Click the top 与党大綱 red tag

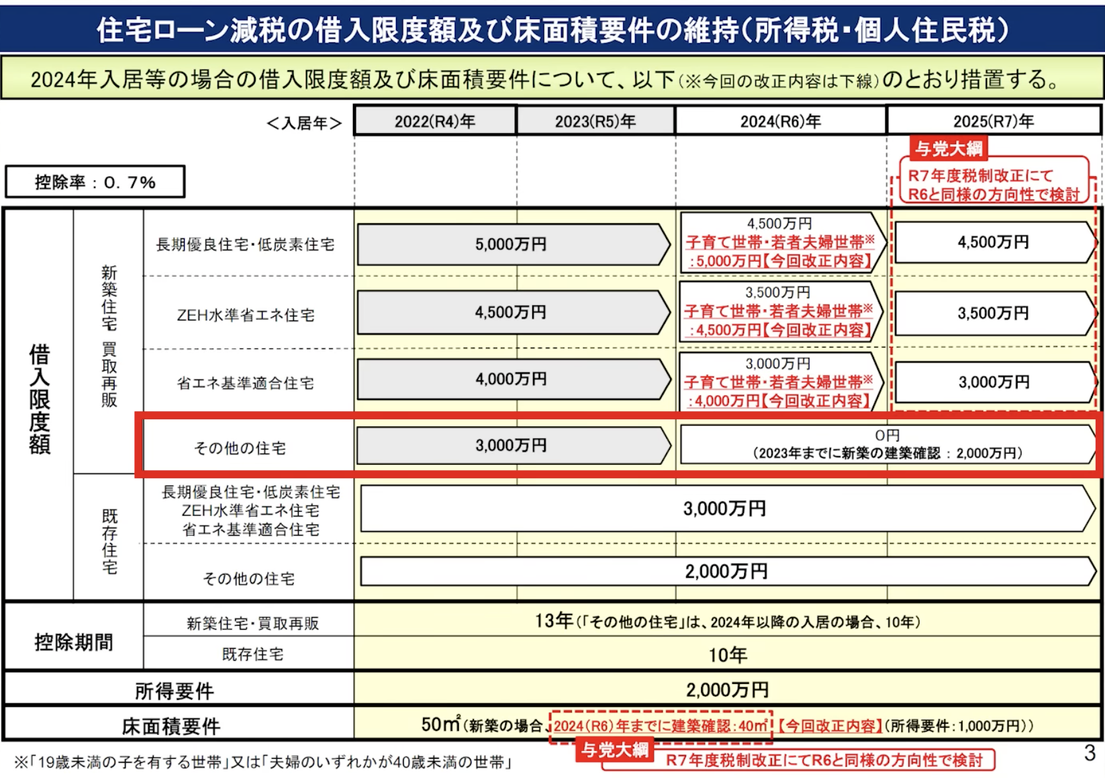[949, 148]
